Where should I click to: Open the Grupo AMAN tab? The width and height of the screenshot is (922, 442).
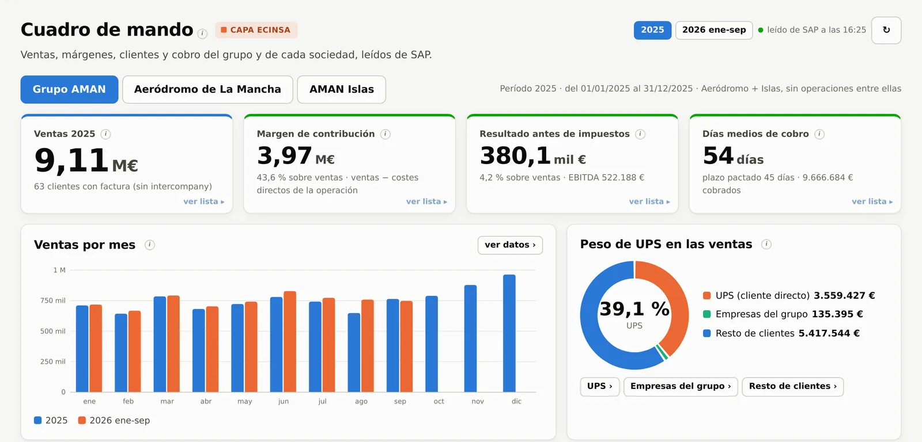pyautogui.click(x=69, y=89)
